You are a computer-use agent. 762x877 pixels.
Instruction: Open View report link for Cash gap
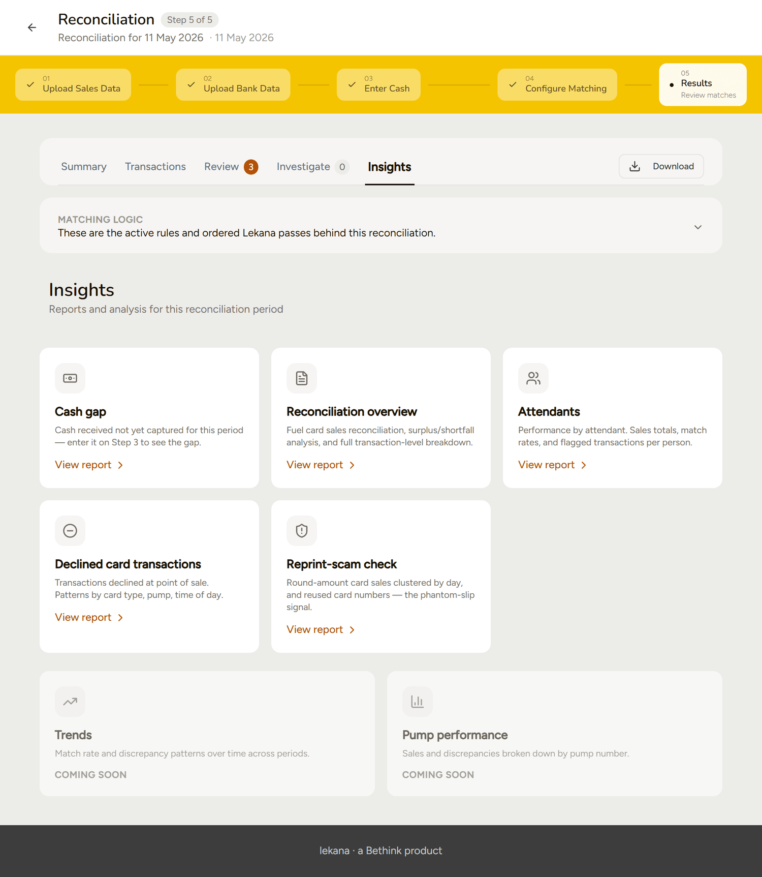coord(89,465)
